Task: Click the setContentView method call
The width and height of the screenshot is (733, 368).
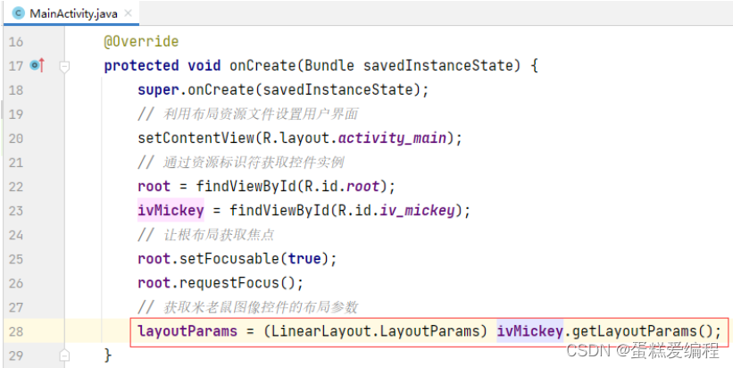Action: click(x=196, y=138)
